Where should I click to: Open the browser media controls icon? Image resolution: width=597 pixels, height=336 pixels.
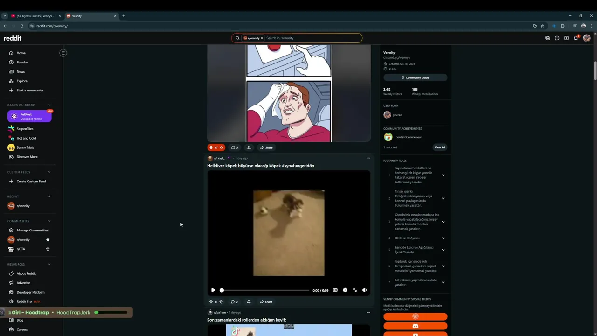point(575,26)
